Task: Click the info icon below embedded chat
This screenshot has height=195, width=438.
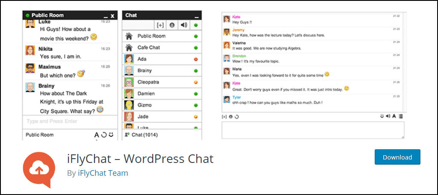Action: tap(231, 117)
